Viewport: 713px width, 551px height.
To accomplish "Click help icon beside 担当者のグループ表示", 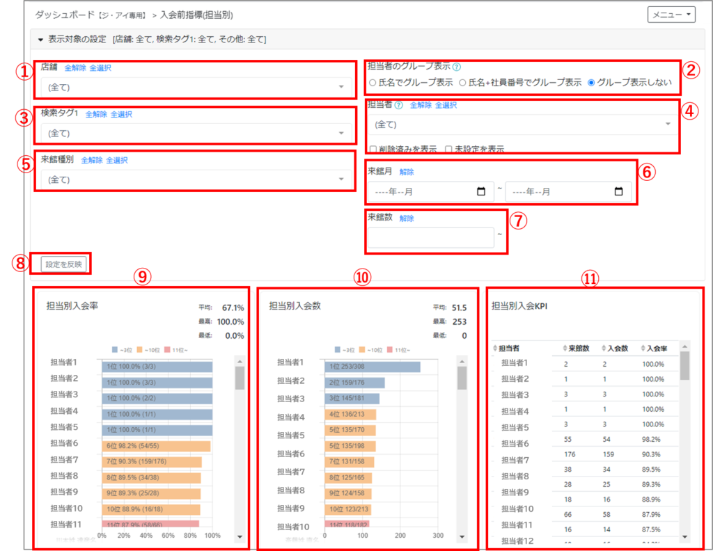I will pos(457,67).
